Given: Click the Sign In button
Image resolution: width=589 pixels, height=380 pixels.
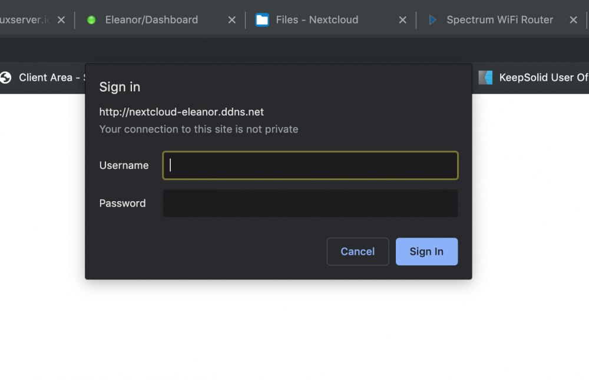Looking at the screenshot, I should 426,251.
